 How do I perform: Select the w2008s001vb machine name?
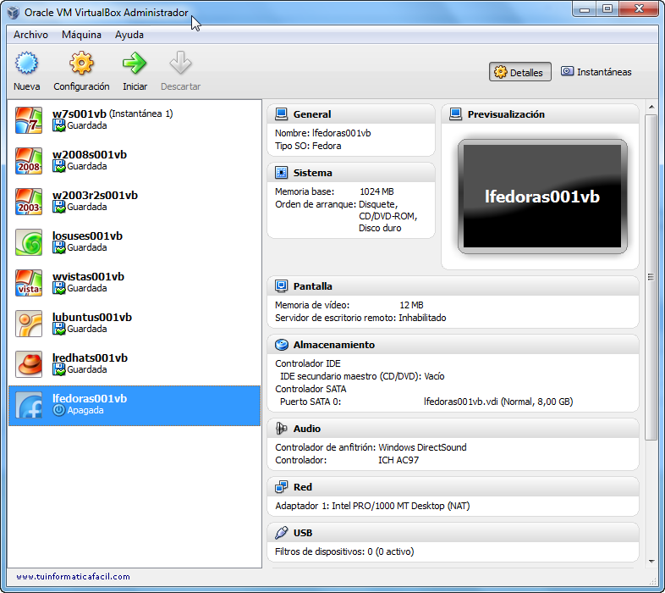click(90, 155)
